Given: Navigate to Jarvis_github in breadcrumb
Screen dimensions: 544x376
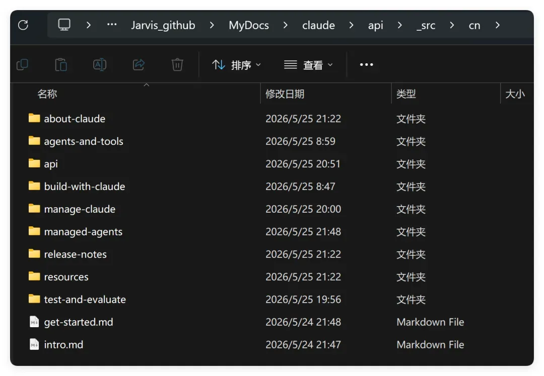Looking at the screenshot, I should 163,25.
